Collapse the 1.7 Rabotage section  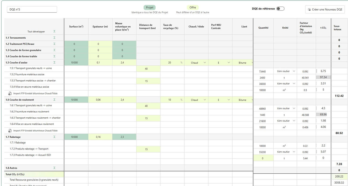point(54,137)
